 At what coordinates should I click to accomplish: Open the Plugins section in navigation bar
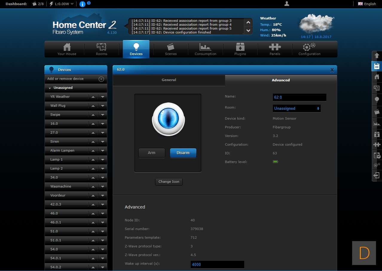click(x=240, y=49)
